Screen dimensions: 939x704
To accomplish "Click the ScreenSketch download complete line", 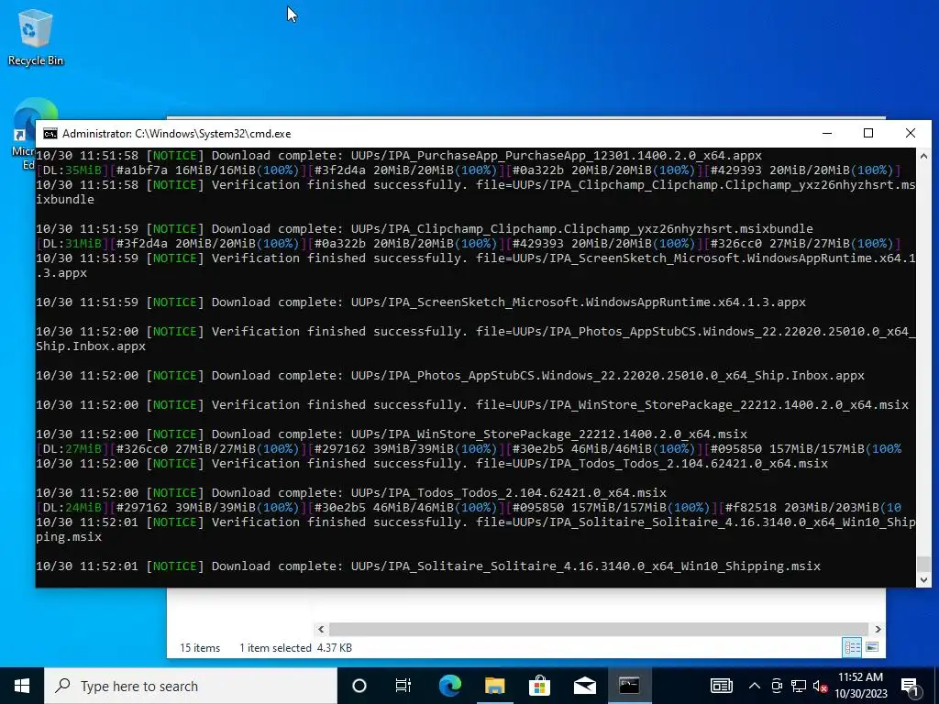I will [x=421, y=302].
